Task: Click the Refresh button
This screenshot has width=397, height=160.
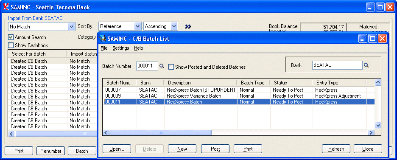Action: (x=336, y=149)
